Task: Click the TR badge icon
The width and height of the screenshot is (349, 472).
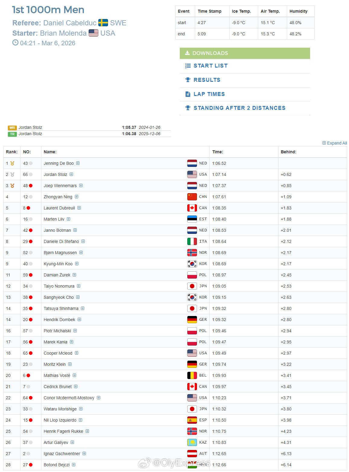Action: tap(12, 134)
